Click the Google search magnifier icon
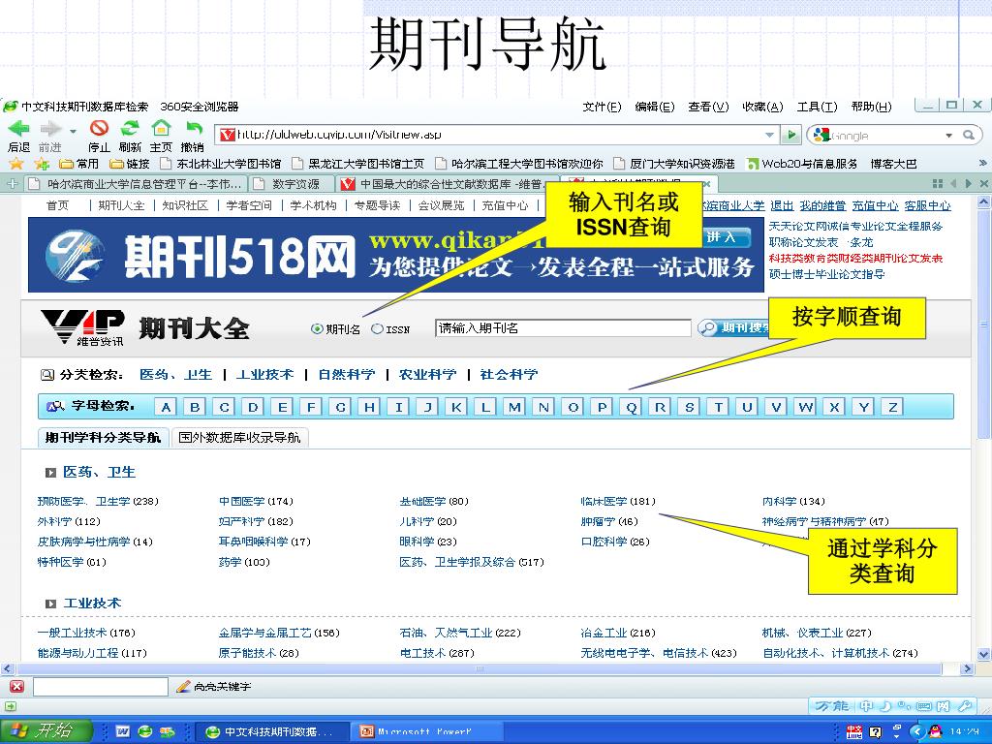Viewport: 992px width, 744px height. pos(968,135)
